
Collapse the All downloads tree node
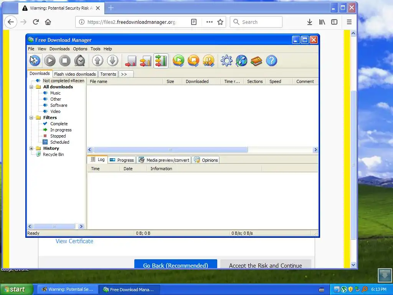point(31,87)
